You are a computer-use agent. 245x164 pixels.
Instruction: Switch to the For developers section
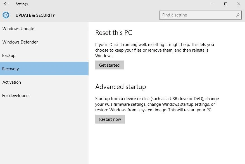[16, 96]
